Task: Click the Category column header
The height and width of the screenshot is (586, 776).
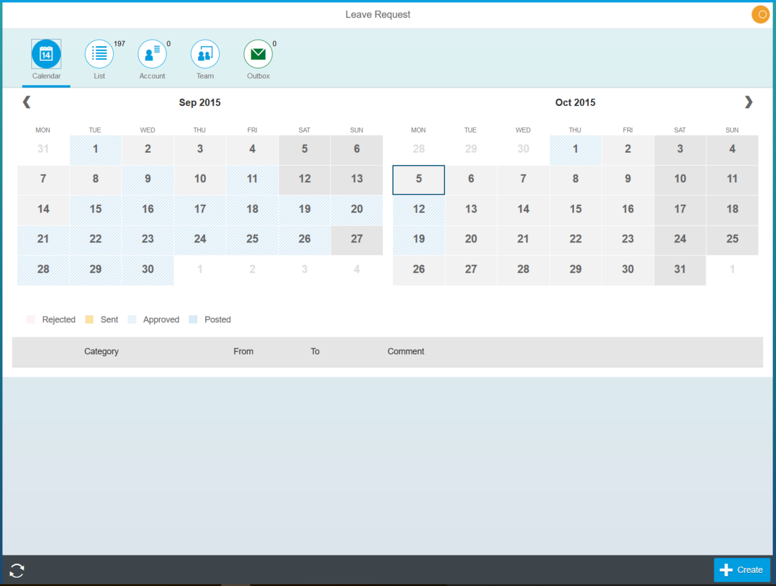Action: (x=101, y=351)
